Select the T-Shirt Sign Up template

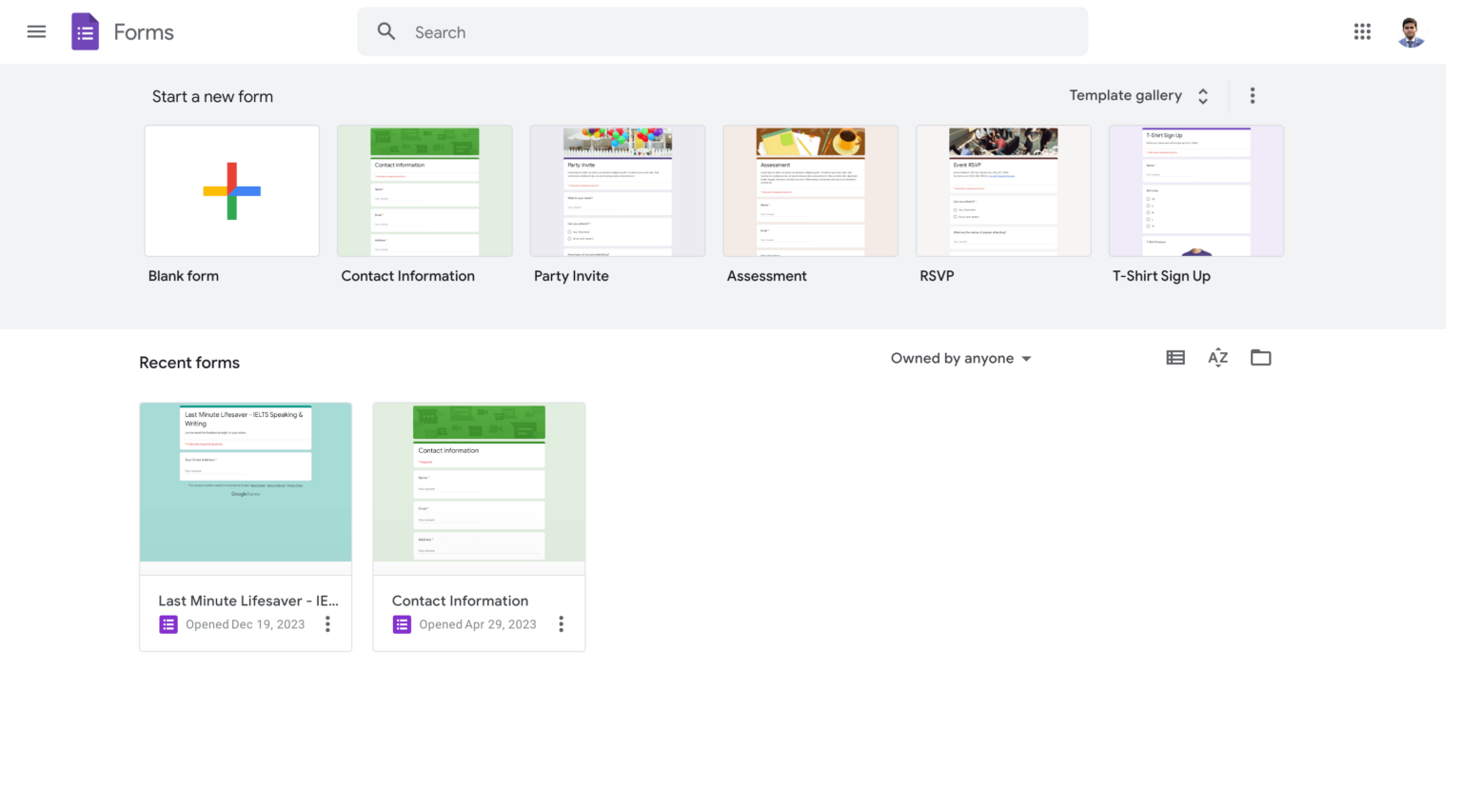(1195, 190)
